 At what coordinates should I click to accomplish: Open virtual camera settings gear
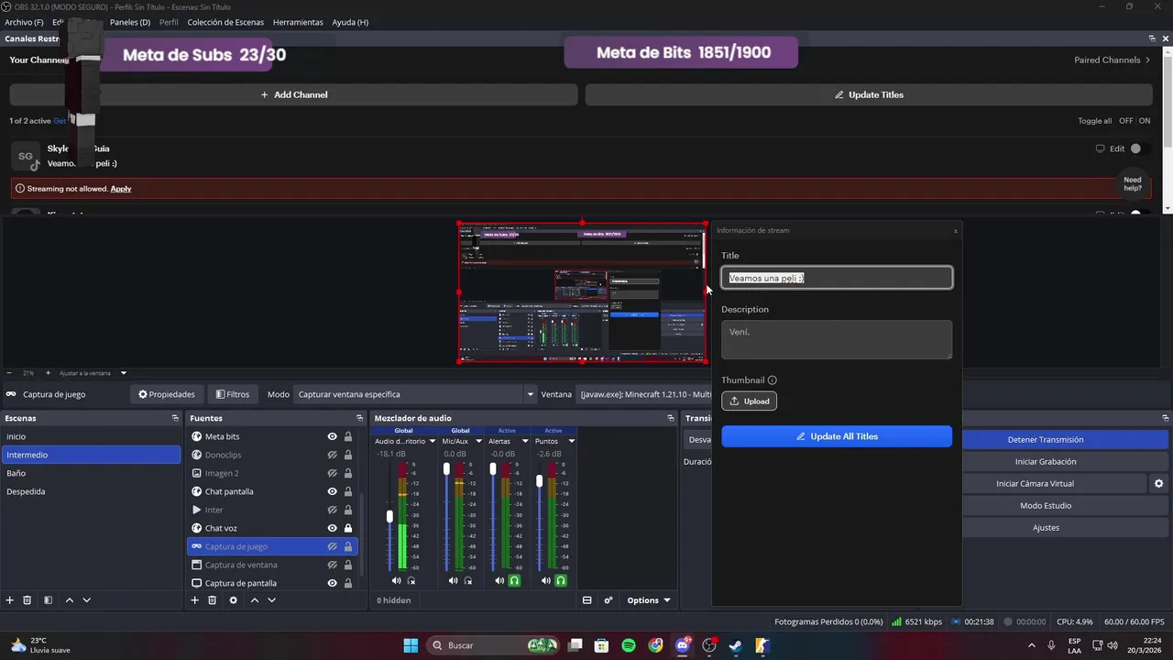[1159, 484]
